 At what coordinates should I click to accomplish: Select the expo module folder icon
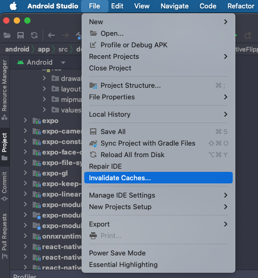pyautogui.click(x=37, y=121)
